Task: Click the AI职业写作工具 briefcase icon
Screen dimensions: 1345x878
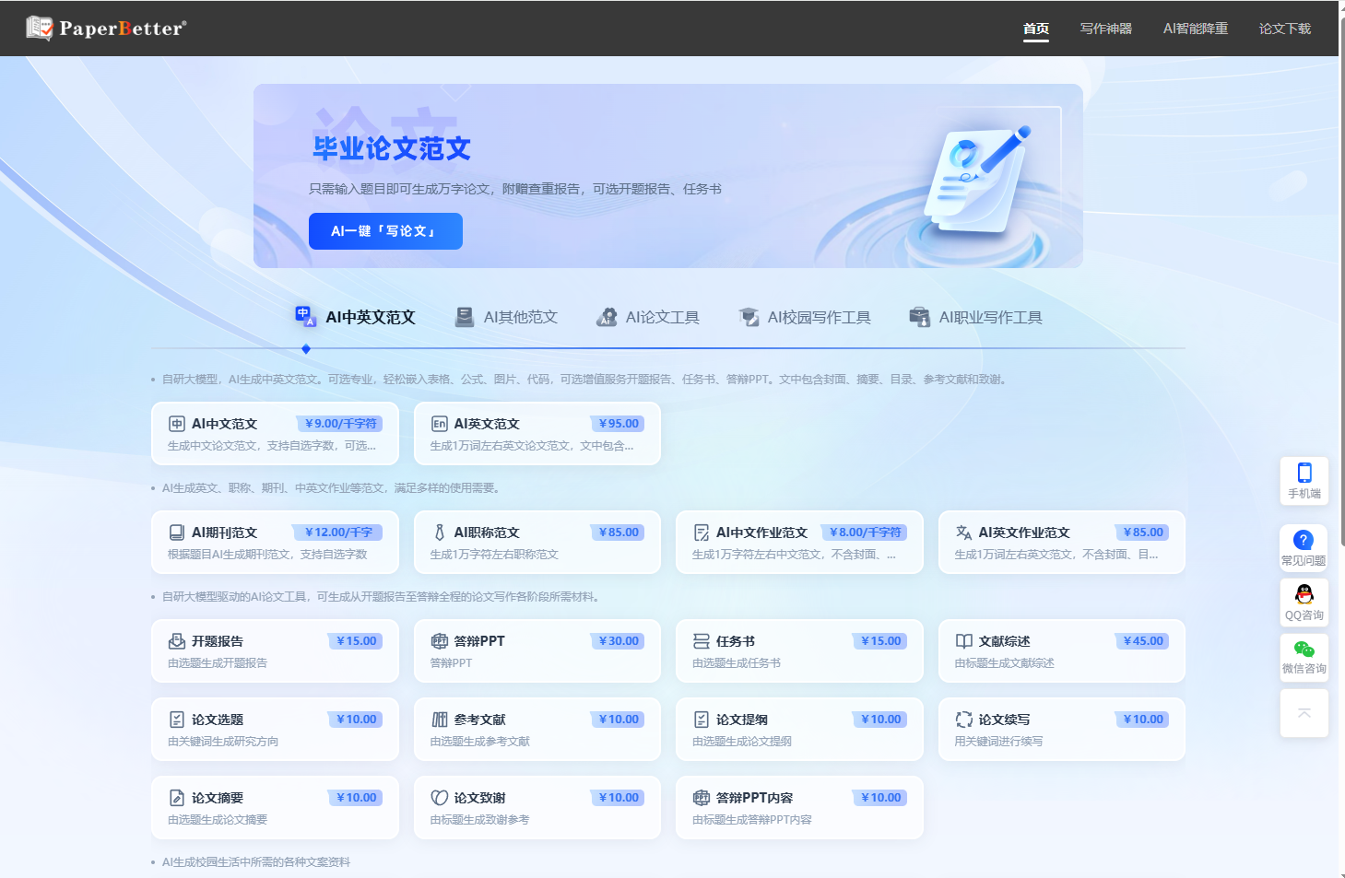Action: coord(919,317)
